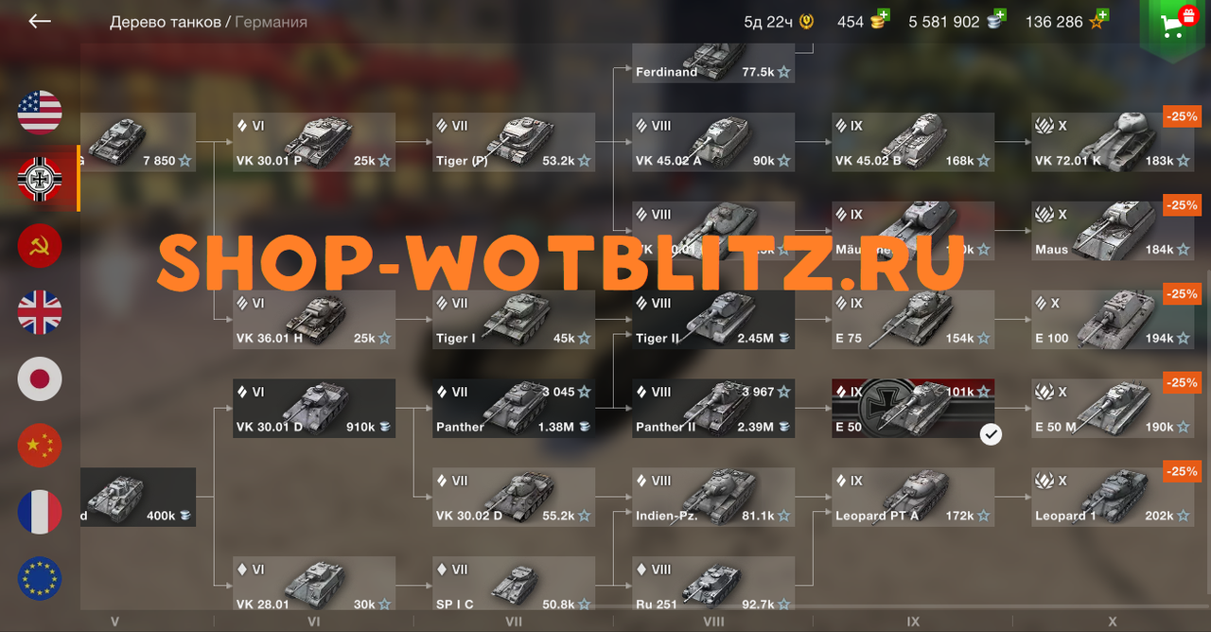Viewport: 1211px width, 632px height.
Task: Select the German flag nation tab
Action: [40, 179]
